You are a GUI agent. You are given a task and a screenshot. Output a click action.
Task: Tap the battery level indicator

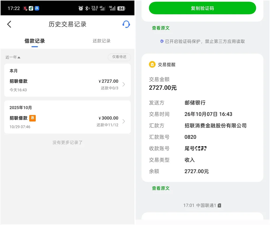(x=121, y=8)
